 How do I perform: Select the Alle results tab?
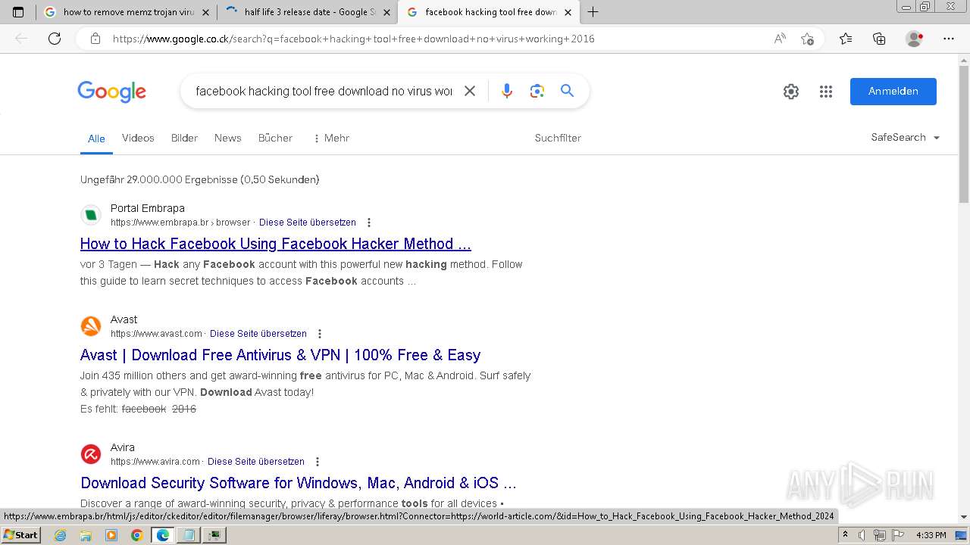pos(96,139)
